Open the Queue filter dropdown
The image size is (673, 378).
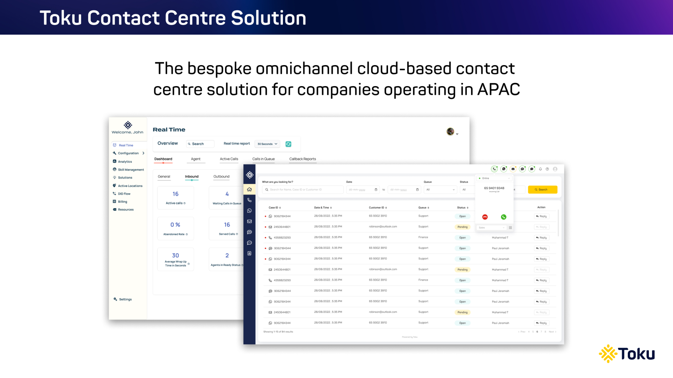(x=440, y=190)
